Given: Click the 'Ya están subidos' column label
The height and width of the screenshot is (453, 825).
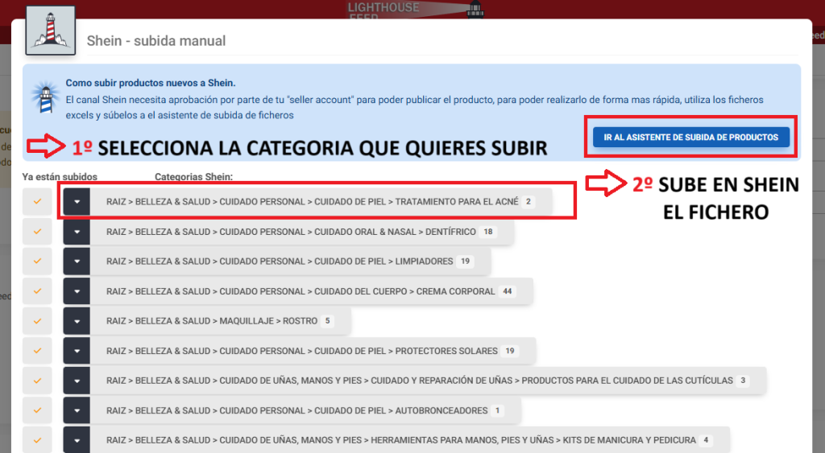Looking at the screenshot, I should pos(60,177).
